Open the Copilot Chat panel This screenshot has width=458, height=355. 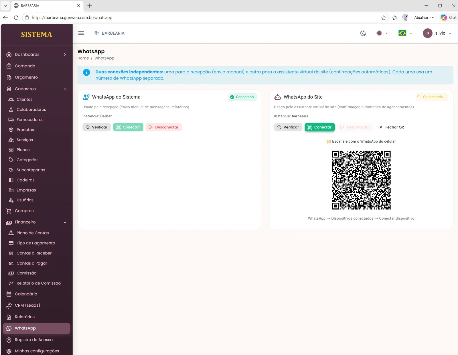449,17
